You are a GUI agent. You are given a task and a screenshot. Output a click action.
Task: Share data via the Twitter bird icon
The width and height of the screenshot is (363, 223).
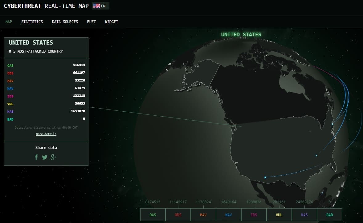45,157
